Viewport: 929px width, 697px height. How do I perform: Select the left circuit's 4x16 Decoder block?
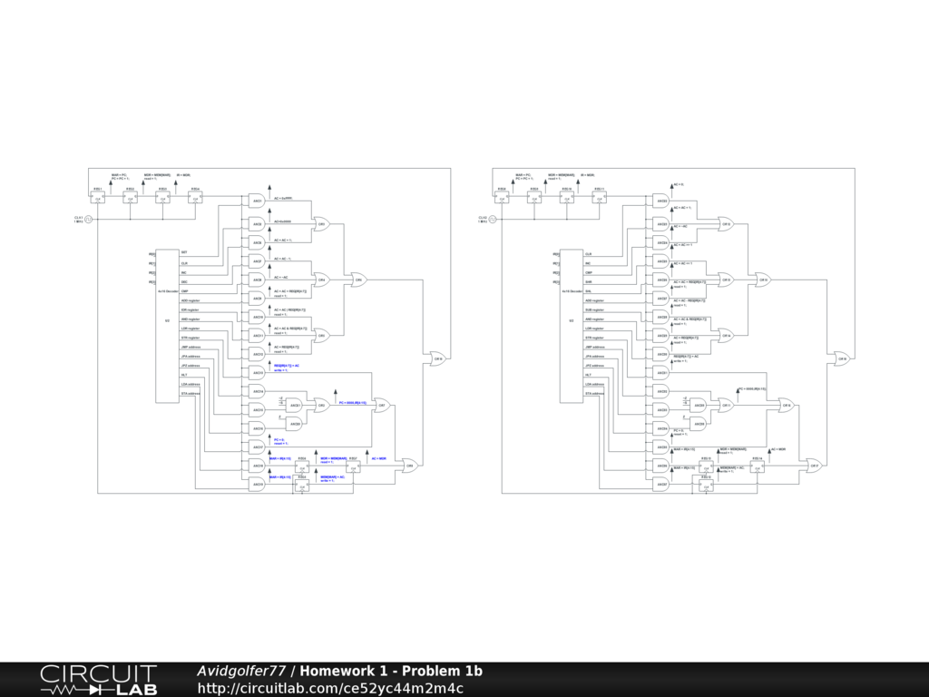[x=167, y=326]
